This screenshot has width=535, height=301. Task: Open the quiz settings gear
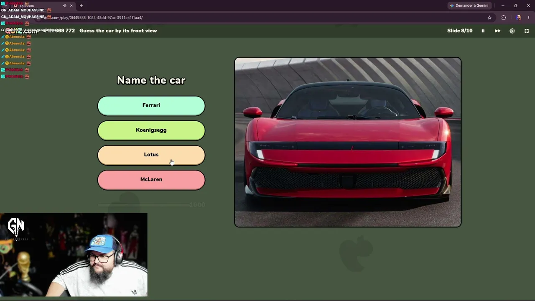click(x=512, y=31)
